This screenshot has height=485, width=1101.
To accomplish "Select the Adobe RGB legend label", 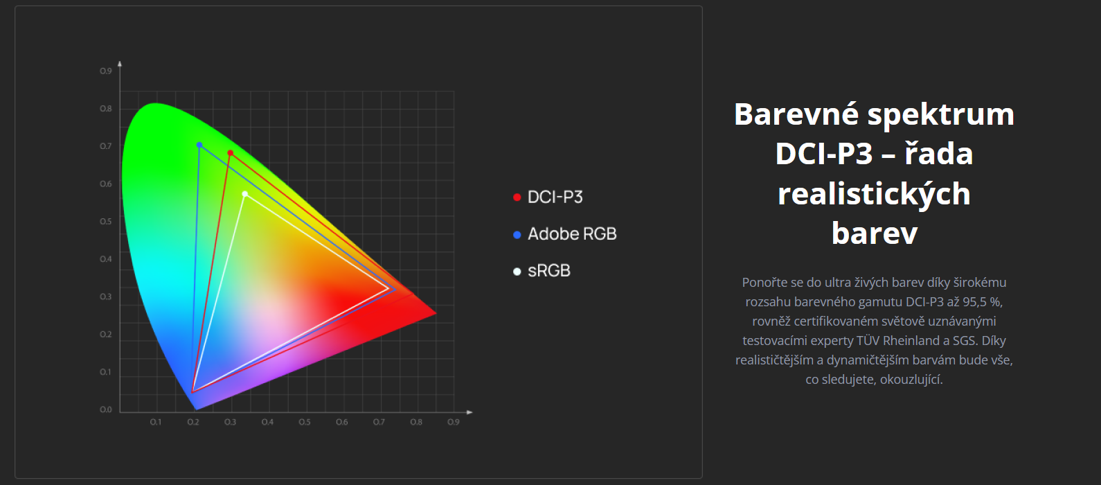I will [572, 234].
